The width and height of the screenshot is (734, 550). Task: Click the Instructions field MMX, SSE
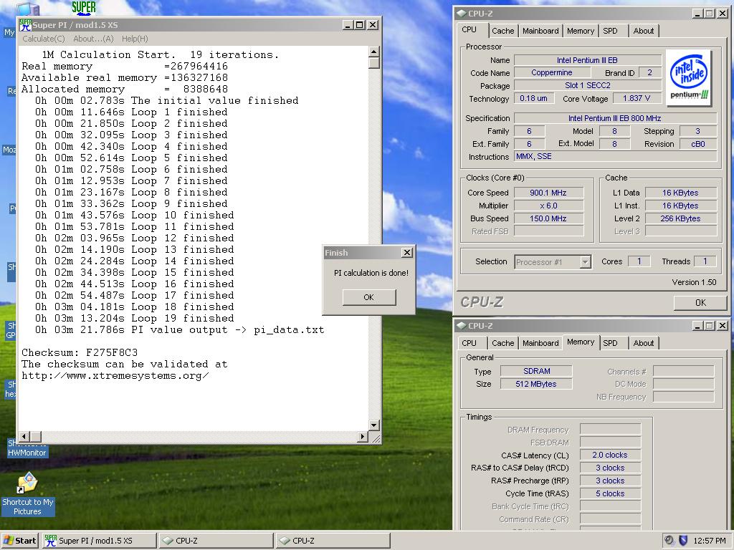click(615, 157)
